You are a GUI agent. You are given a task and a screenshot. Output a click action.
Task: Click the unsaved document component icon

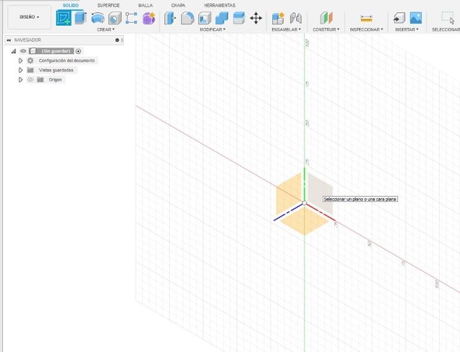click(33, 51)
